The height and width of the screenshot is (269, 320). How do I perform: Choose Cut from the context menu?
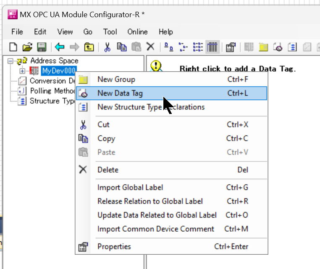[x=172, y=124]
